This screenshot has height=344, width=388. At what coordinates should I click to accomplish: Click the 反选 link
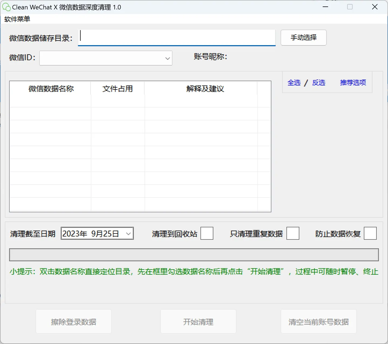(319, 83)
